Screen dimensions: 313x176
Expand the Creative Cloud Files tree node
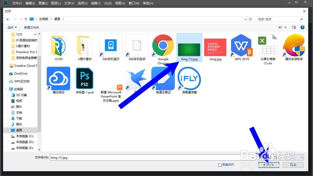pos(6,66)
